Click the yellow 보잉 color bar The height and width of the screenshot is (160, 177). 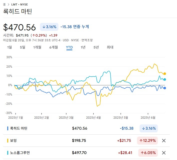8,141
